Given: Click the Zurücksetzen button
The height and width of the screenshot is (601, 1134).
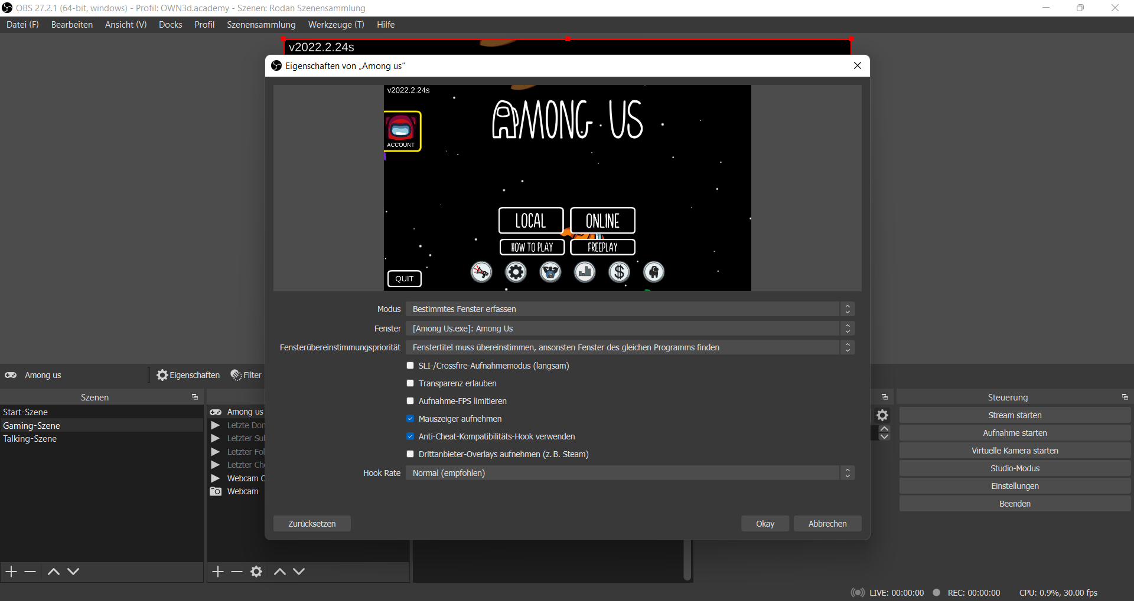Looking at the screenshot, I should point(312,524).
